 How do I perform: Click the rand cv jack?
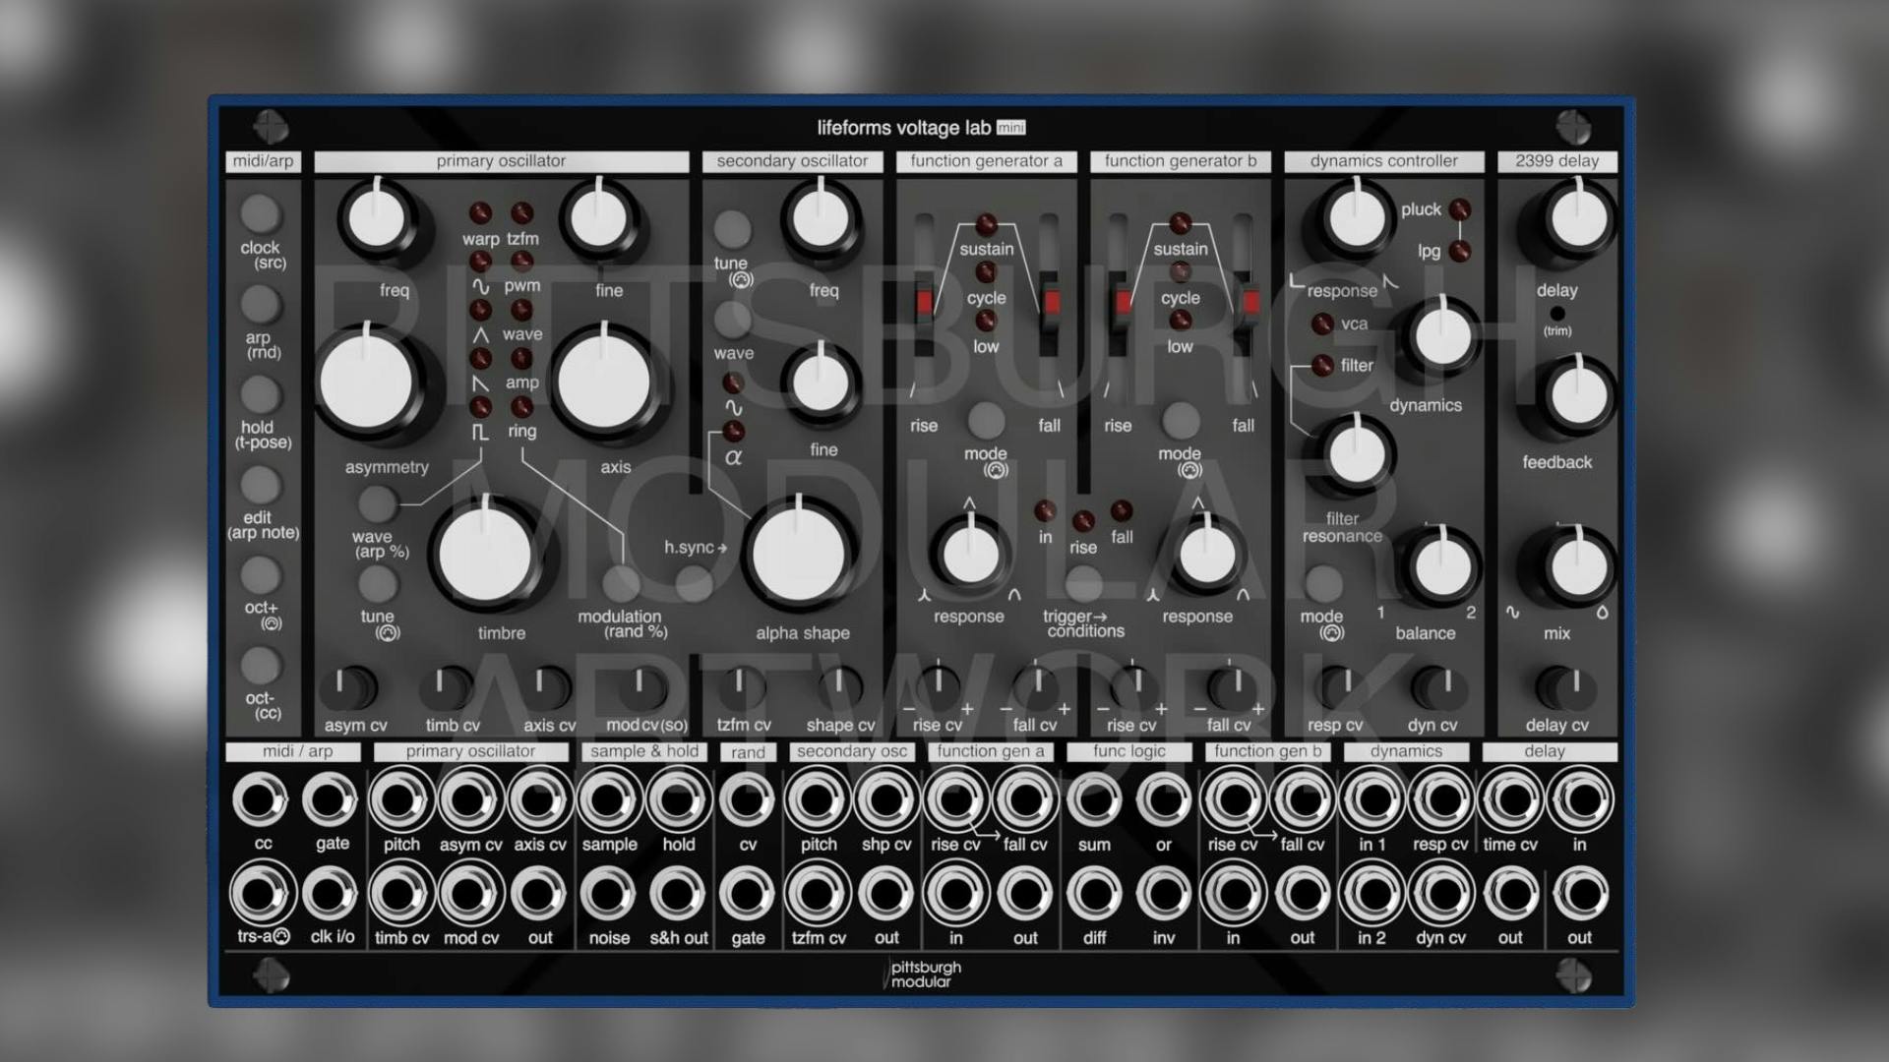click(x=748, y=799)
